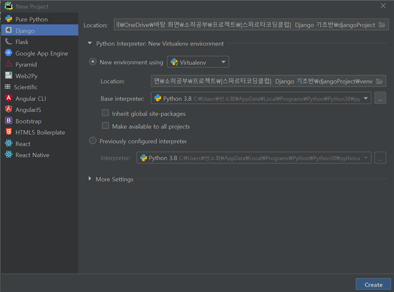Open the Virtualenv environment type dropdown
394x292 pixels.
198,62
